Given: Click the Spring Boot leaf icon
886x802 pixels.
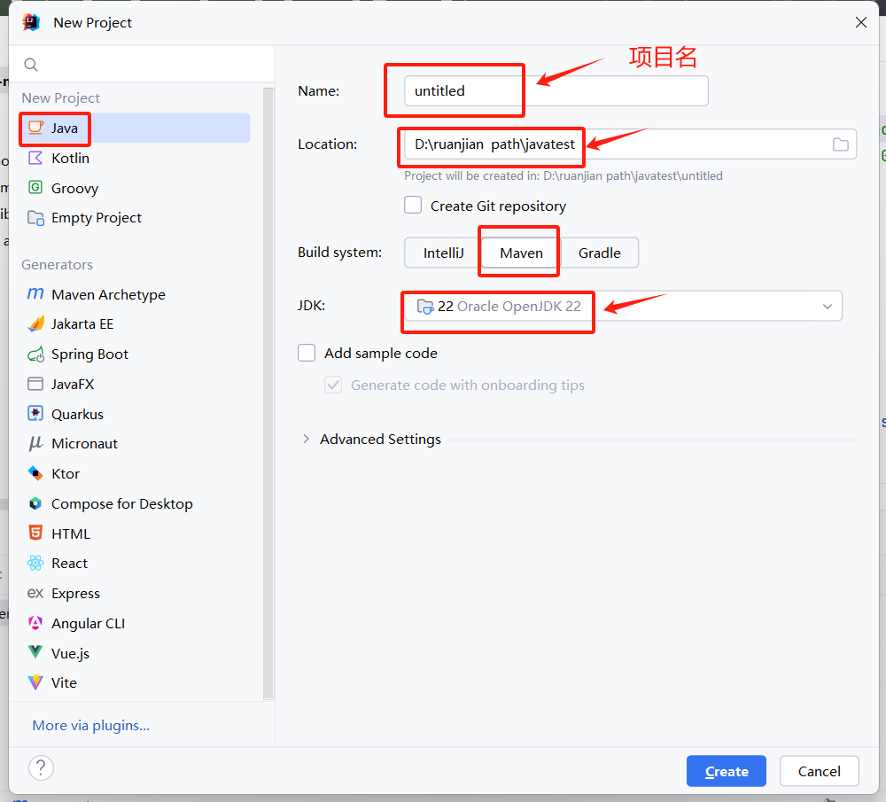Looking at the screenshot, I should pyautogui.click(x=35, y=354).
